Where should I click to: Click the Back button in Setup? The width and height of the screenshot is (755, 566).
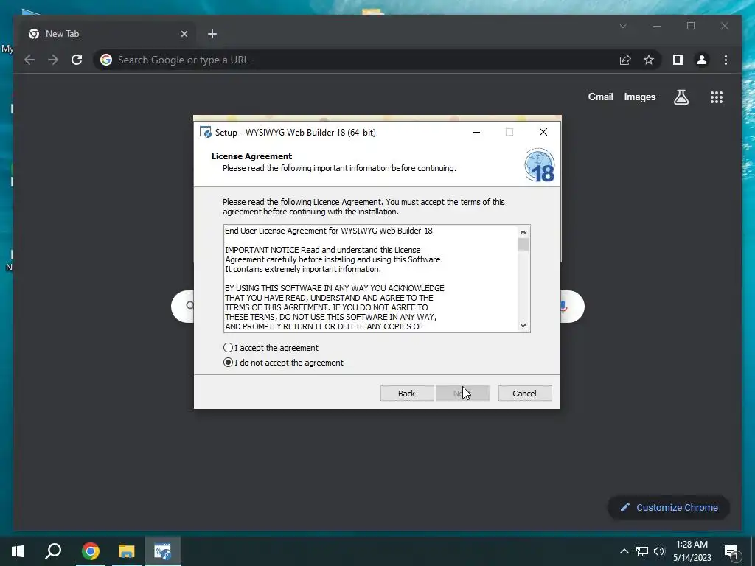(x=406, y=394)
